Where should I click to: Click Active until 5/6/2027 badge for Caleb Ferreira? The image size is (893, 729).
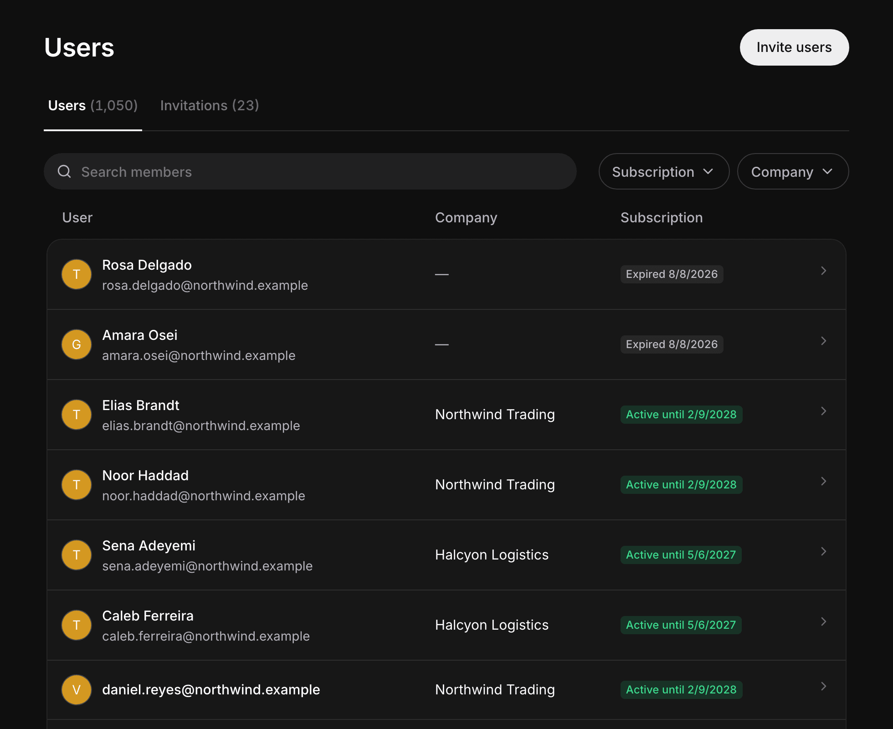pyautogui.click(x=681, y=625)
